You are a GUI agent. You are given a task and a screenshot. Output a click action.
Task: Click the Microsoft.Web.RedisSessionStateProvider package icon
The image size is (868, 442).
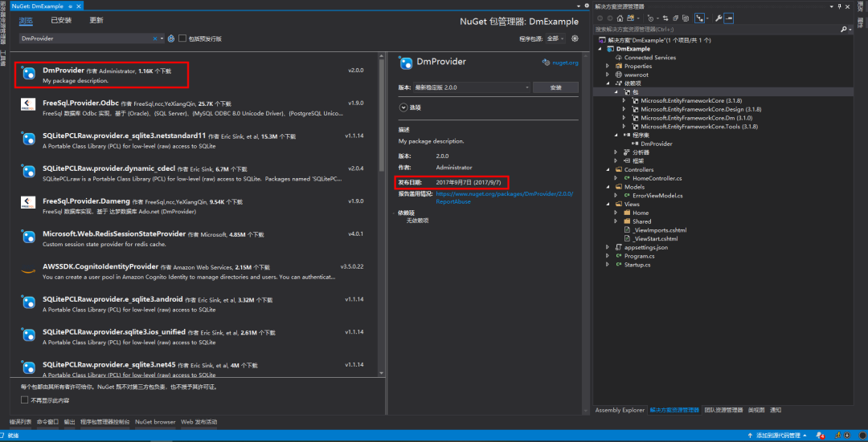(28, 237)
